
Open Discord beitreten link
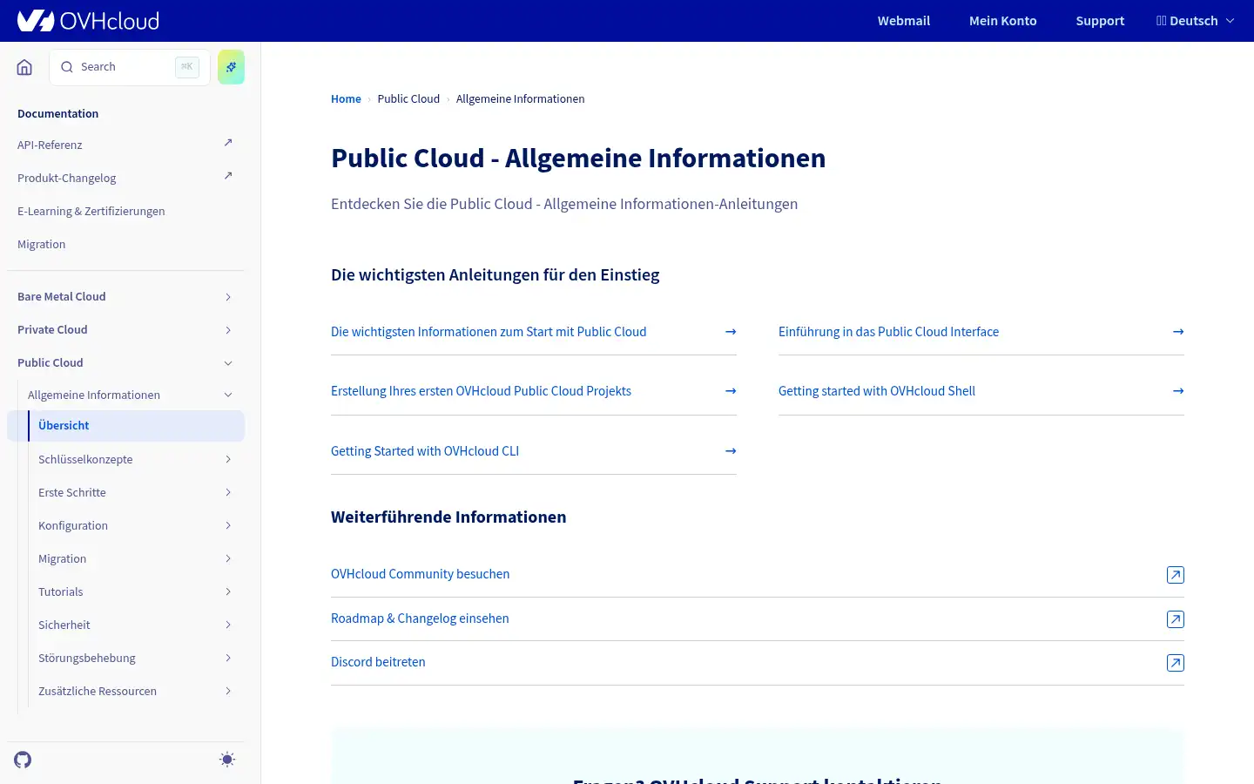pos(378,662)
